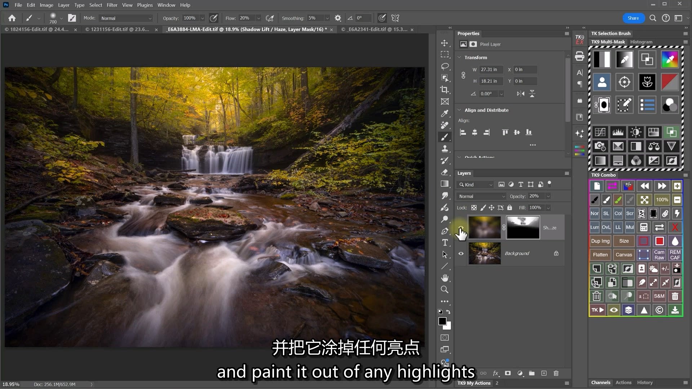Image resolution: width=692 pixels, height=389 pixels.
Task: Hide the Background layer
Action: coord(461,254)
